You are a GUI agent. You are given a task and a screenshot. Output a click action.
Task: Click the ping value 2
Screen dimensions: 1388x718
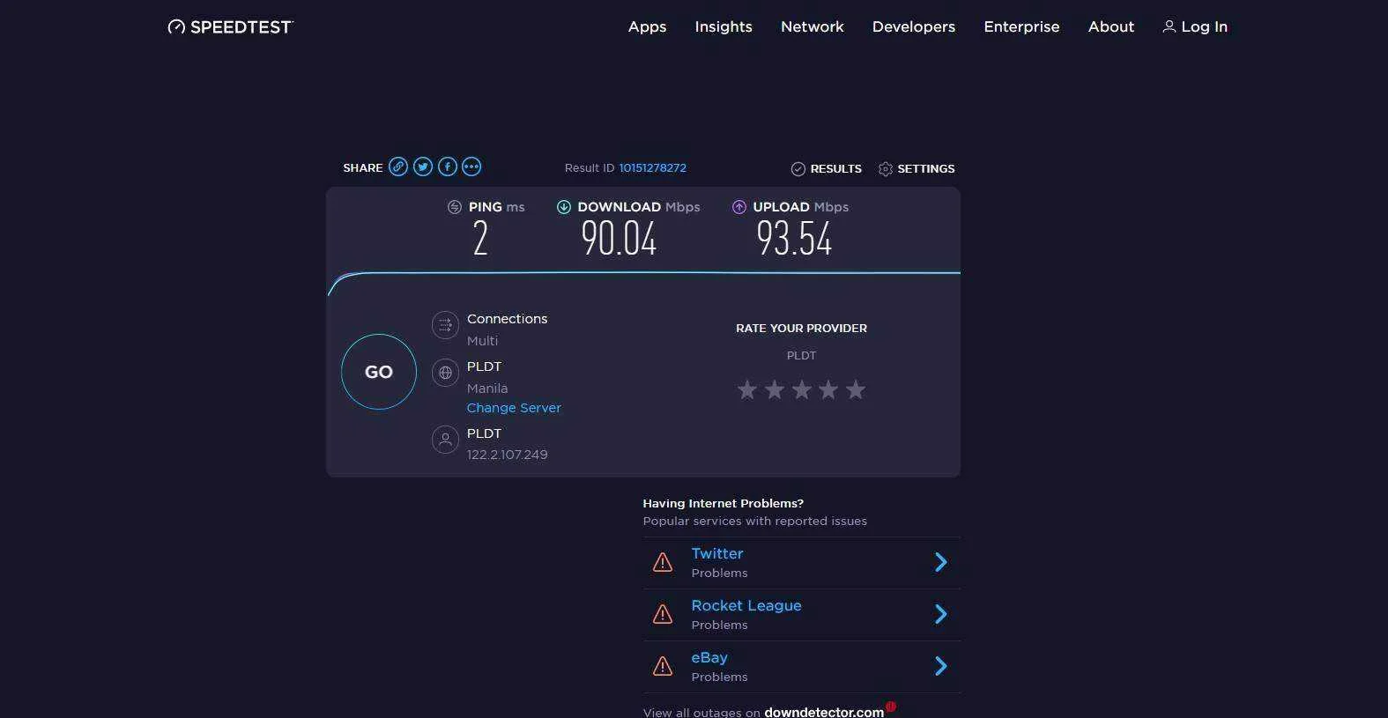pos(480,239)
